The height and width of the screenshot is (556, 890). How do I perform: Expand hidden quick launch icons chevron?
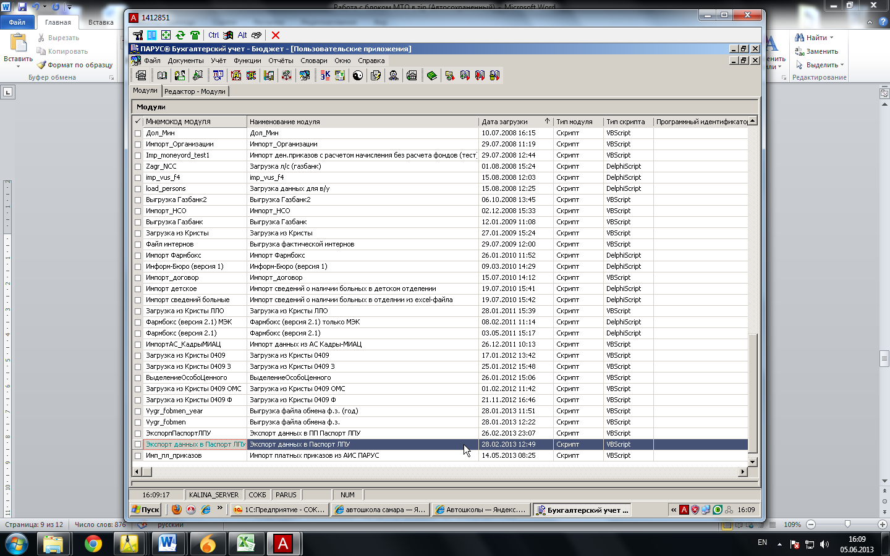coord(219,508)
